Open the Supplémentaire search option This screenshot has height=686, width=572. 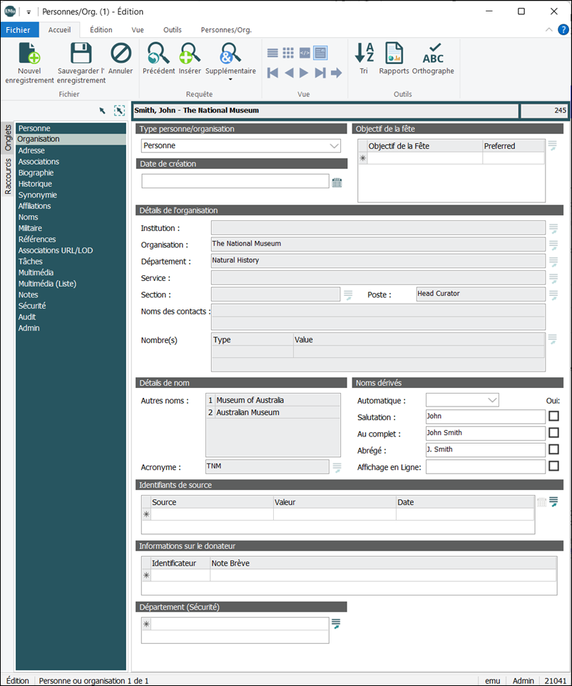tap(230, 61)
